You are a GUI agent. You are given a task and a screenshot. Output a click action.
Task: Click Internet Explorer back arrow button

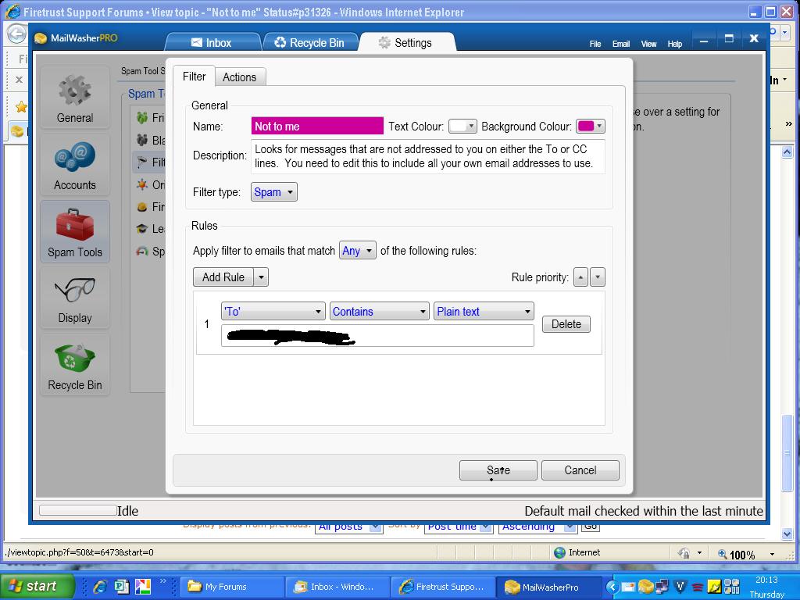[x=17, y=34]
